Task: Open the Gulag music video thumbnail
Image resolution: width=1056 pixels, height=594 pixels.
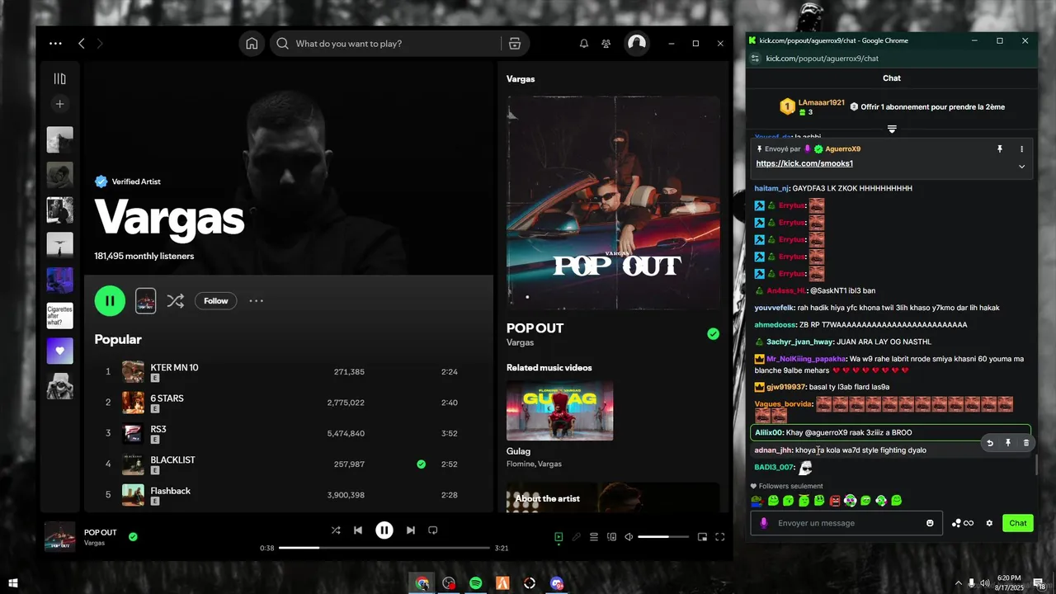Action: (559, 411)
